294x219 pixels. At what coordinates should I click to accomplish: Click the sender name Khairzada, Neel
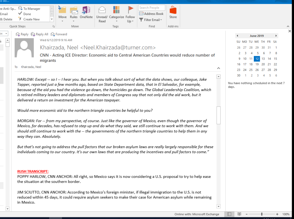(98, 48)
